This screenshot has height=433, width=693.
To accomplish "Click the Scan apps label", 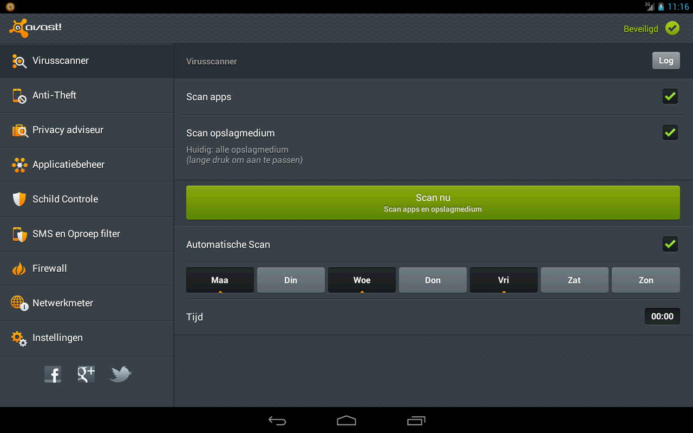I will click(208, 97).
